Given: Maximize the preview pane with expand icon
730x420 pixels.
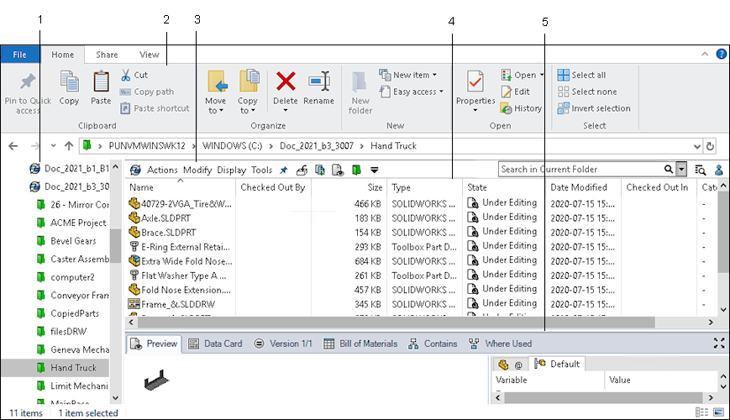Looking at the screenshot, I should tap(718, 344).
